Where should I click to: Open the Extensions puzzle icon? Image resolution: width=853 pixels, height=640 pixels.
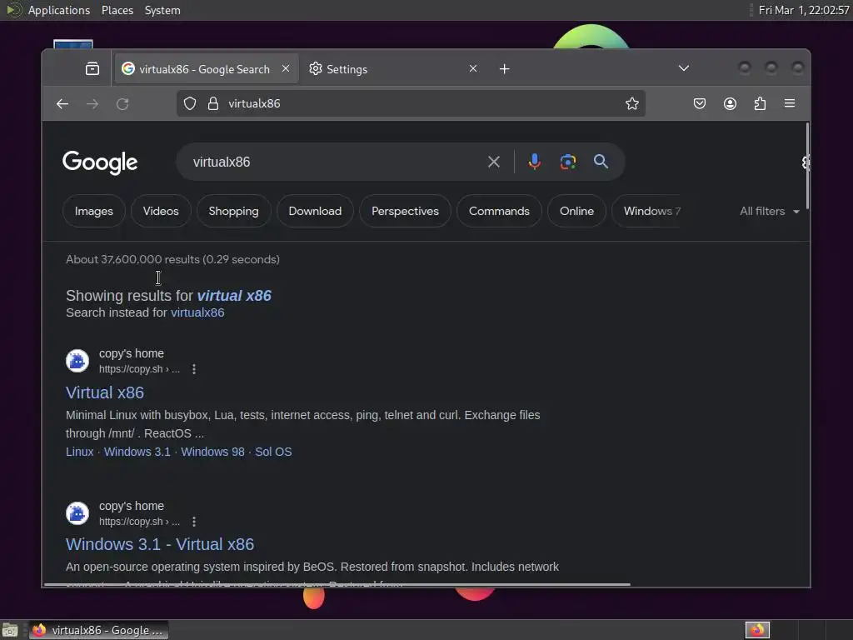pos(760,103)
